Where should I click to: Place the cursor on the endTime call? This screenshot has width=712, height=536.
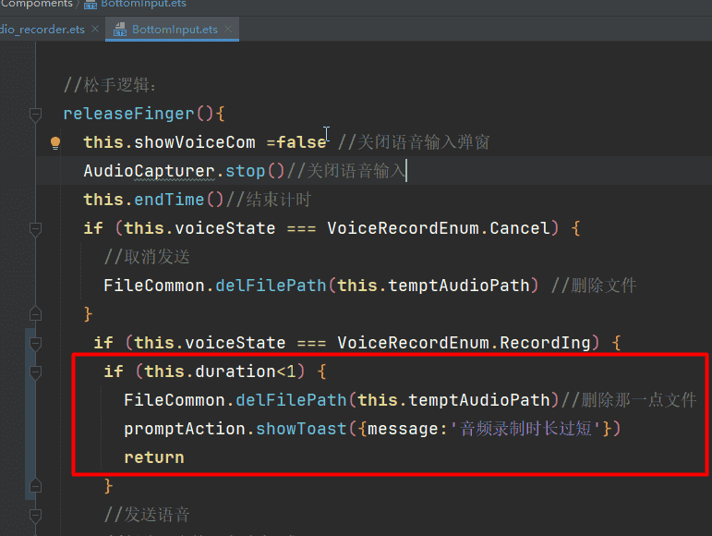[x=168, y=200]
